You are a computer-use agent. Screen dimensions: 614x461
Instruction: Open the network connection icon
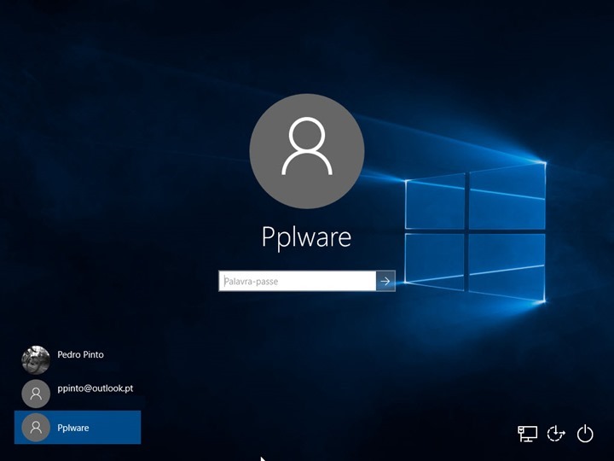coord(528,434)
